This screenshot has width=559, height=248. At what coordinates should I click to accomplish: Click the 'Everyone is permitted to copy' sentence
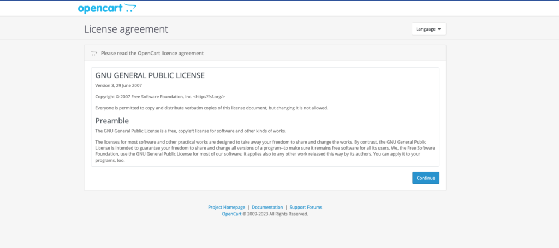click(x=211, y=108)
